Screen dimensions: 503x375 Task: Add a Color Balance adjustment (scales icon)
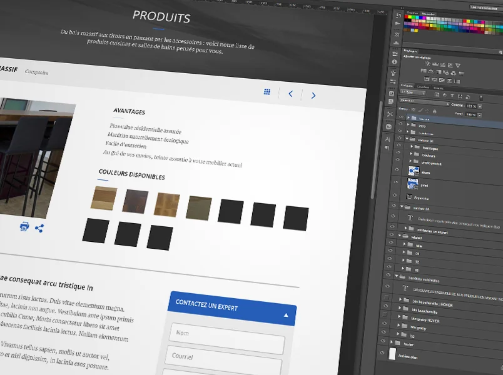(x=431, y=72)
